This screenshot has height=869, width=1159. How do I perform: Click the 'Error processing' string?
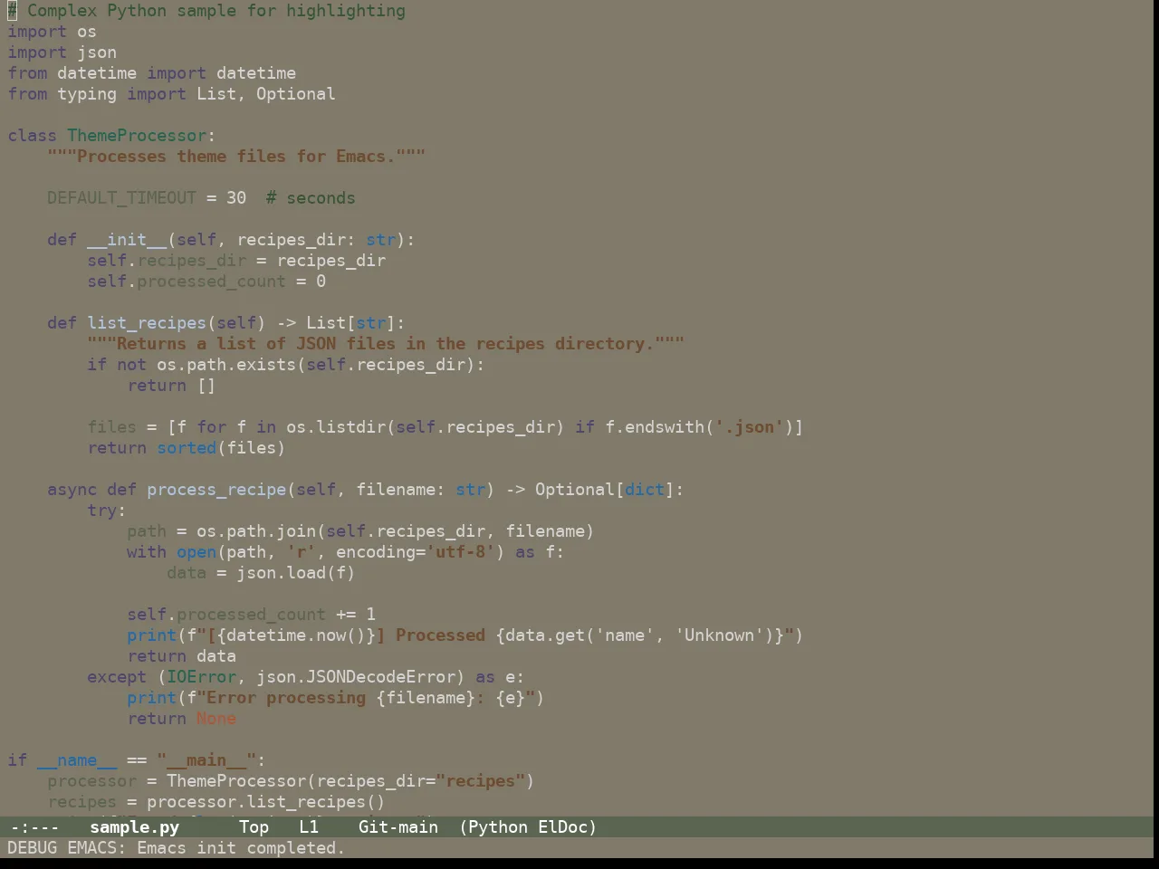point(286,698)
